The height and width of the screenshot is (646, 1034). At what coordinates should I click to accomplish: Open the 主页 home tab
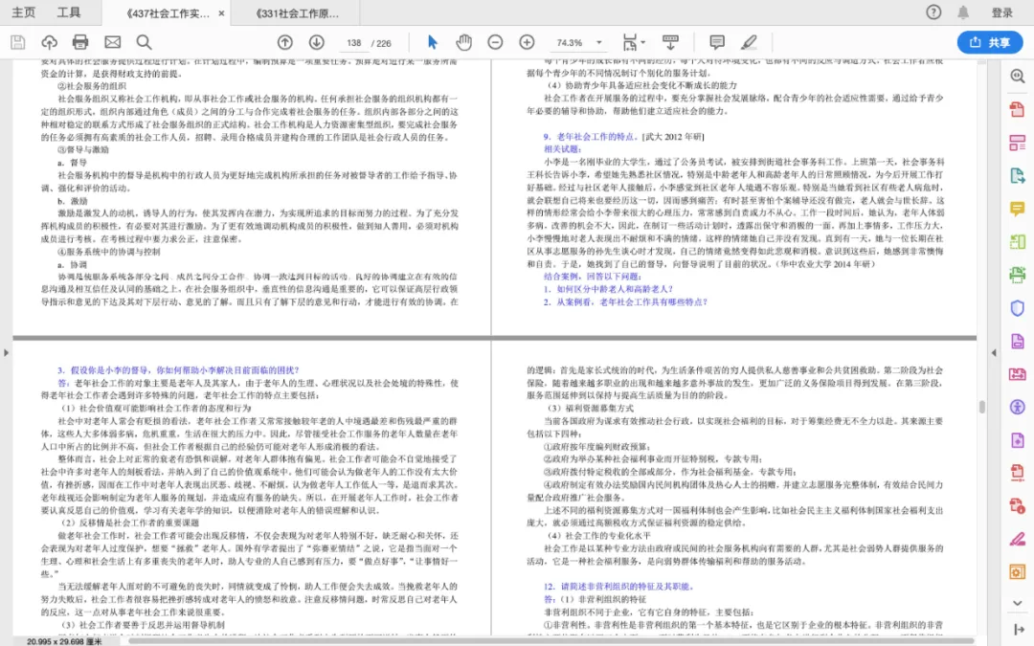click(24, 12)
